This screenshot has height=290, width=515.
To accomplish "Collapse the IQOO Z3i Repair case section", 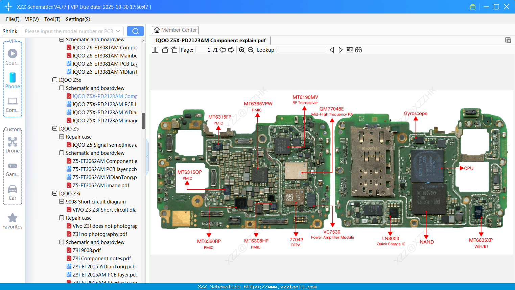I will (x=61, y=218).
